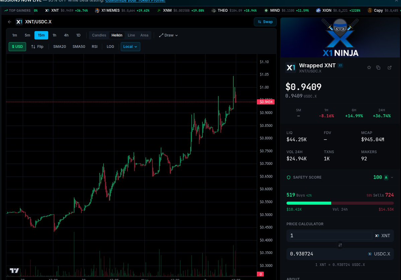401x280 pixels.
Task: Click the VOL 24H $24.94K value
Action: pyautogui.click(x=296, y=159)
